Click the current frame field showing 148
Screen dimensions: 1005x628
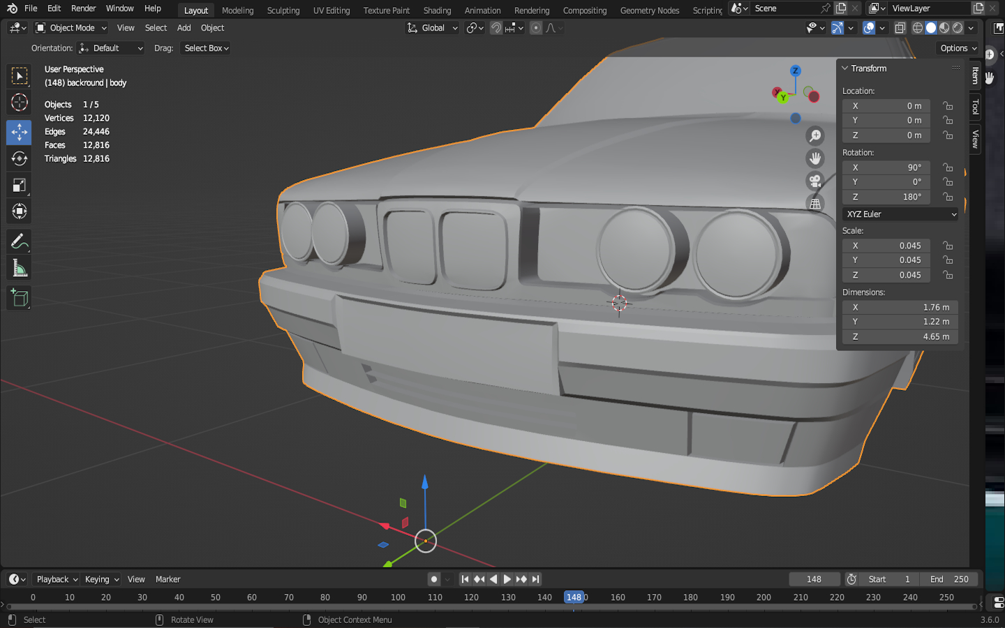tap(814, 579)
